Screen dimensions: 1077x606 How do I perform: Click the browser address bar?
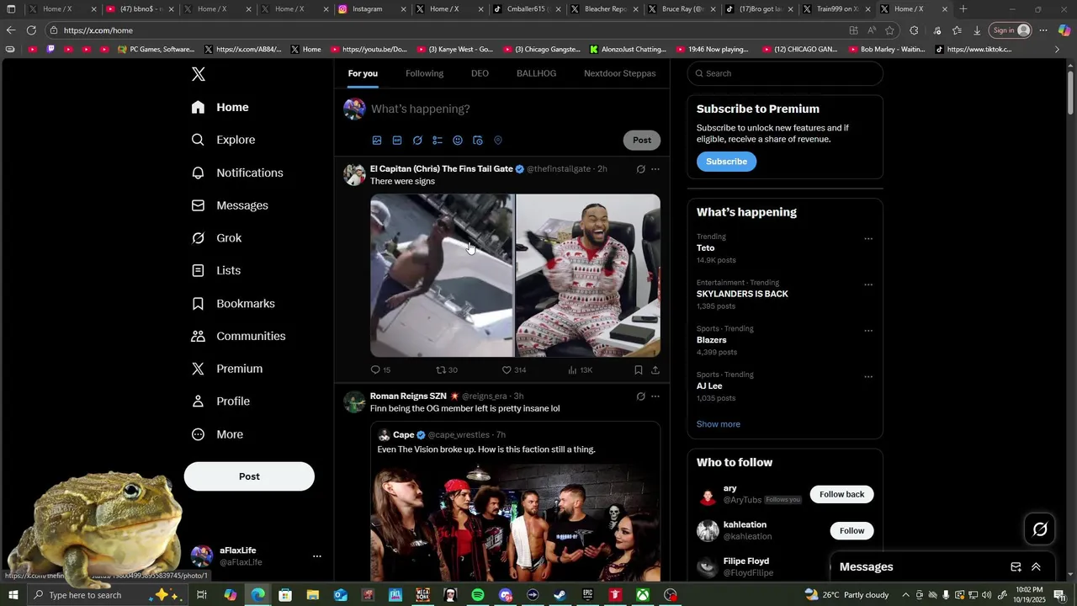coord(446,30)
